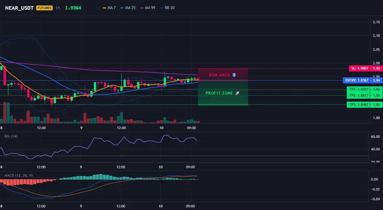Click the red marker at the latest candle

pos(198,79)
